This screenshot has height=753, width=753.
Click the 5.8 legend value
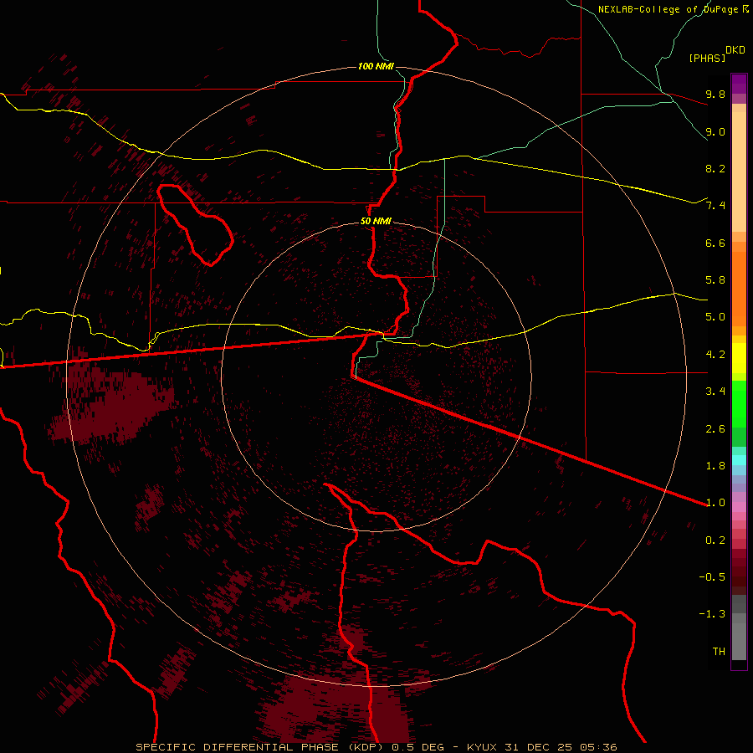(x=715, y=280)
